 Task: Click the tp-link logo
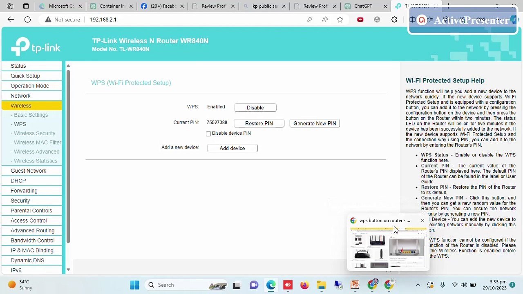pos(36,47)
